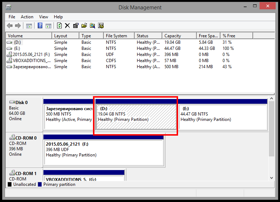Toggle the Show/Hide Console Tree icon
This screenshot has height=202, width=280.
click(29, 26)
